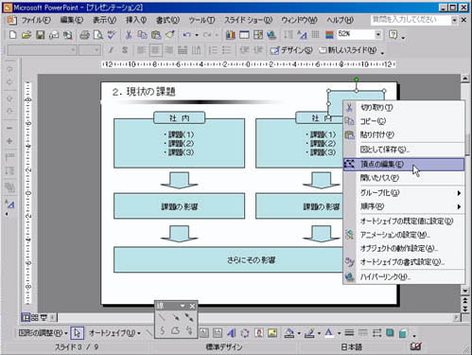Click the Help question mark icon

coord(393,34)
